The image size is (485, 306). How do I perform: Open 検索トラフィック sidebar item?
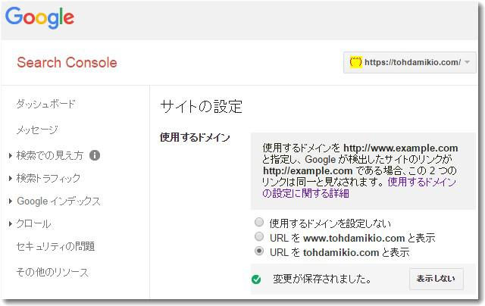pyautogui.click(x=48, y=178)
